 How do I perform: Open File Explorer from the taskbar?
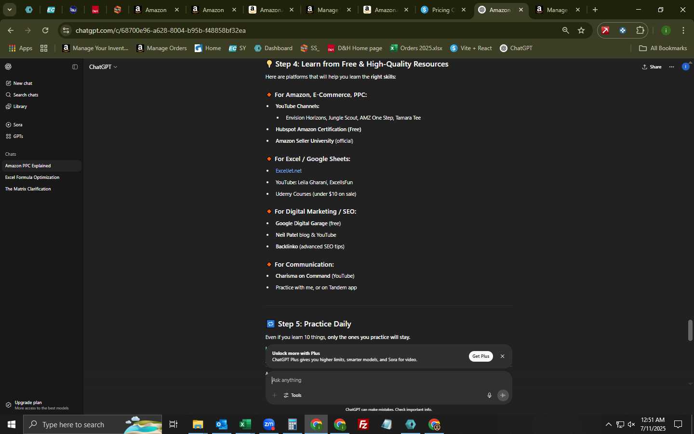(198, 424)
